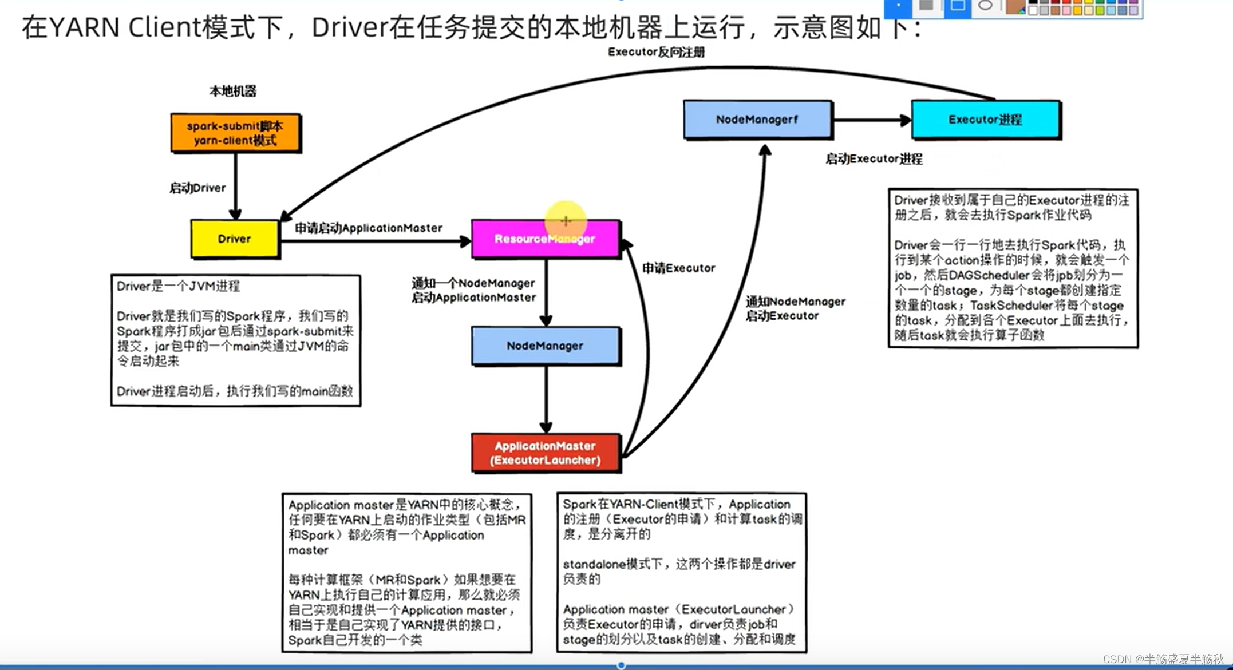Click the Executor反向注册 label
This screenshot has height=670, width=1233.
point(656,52)
